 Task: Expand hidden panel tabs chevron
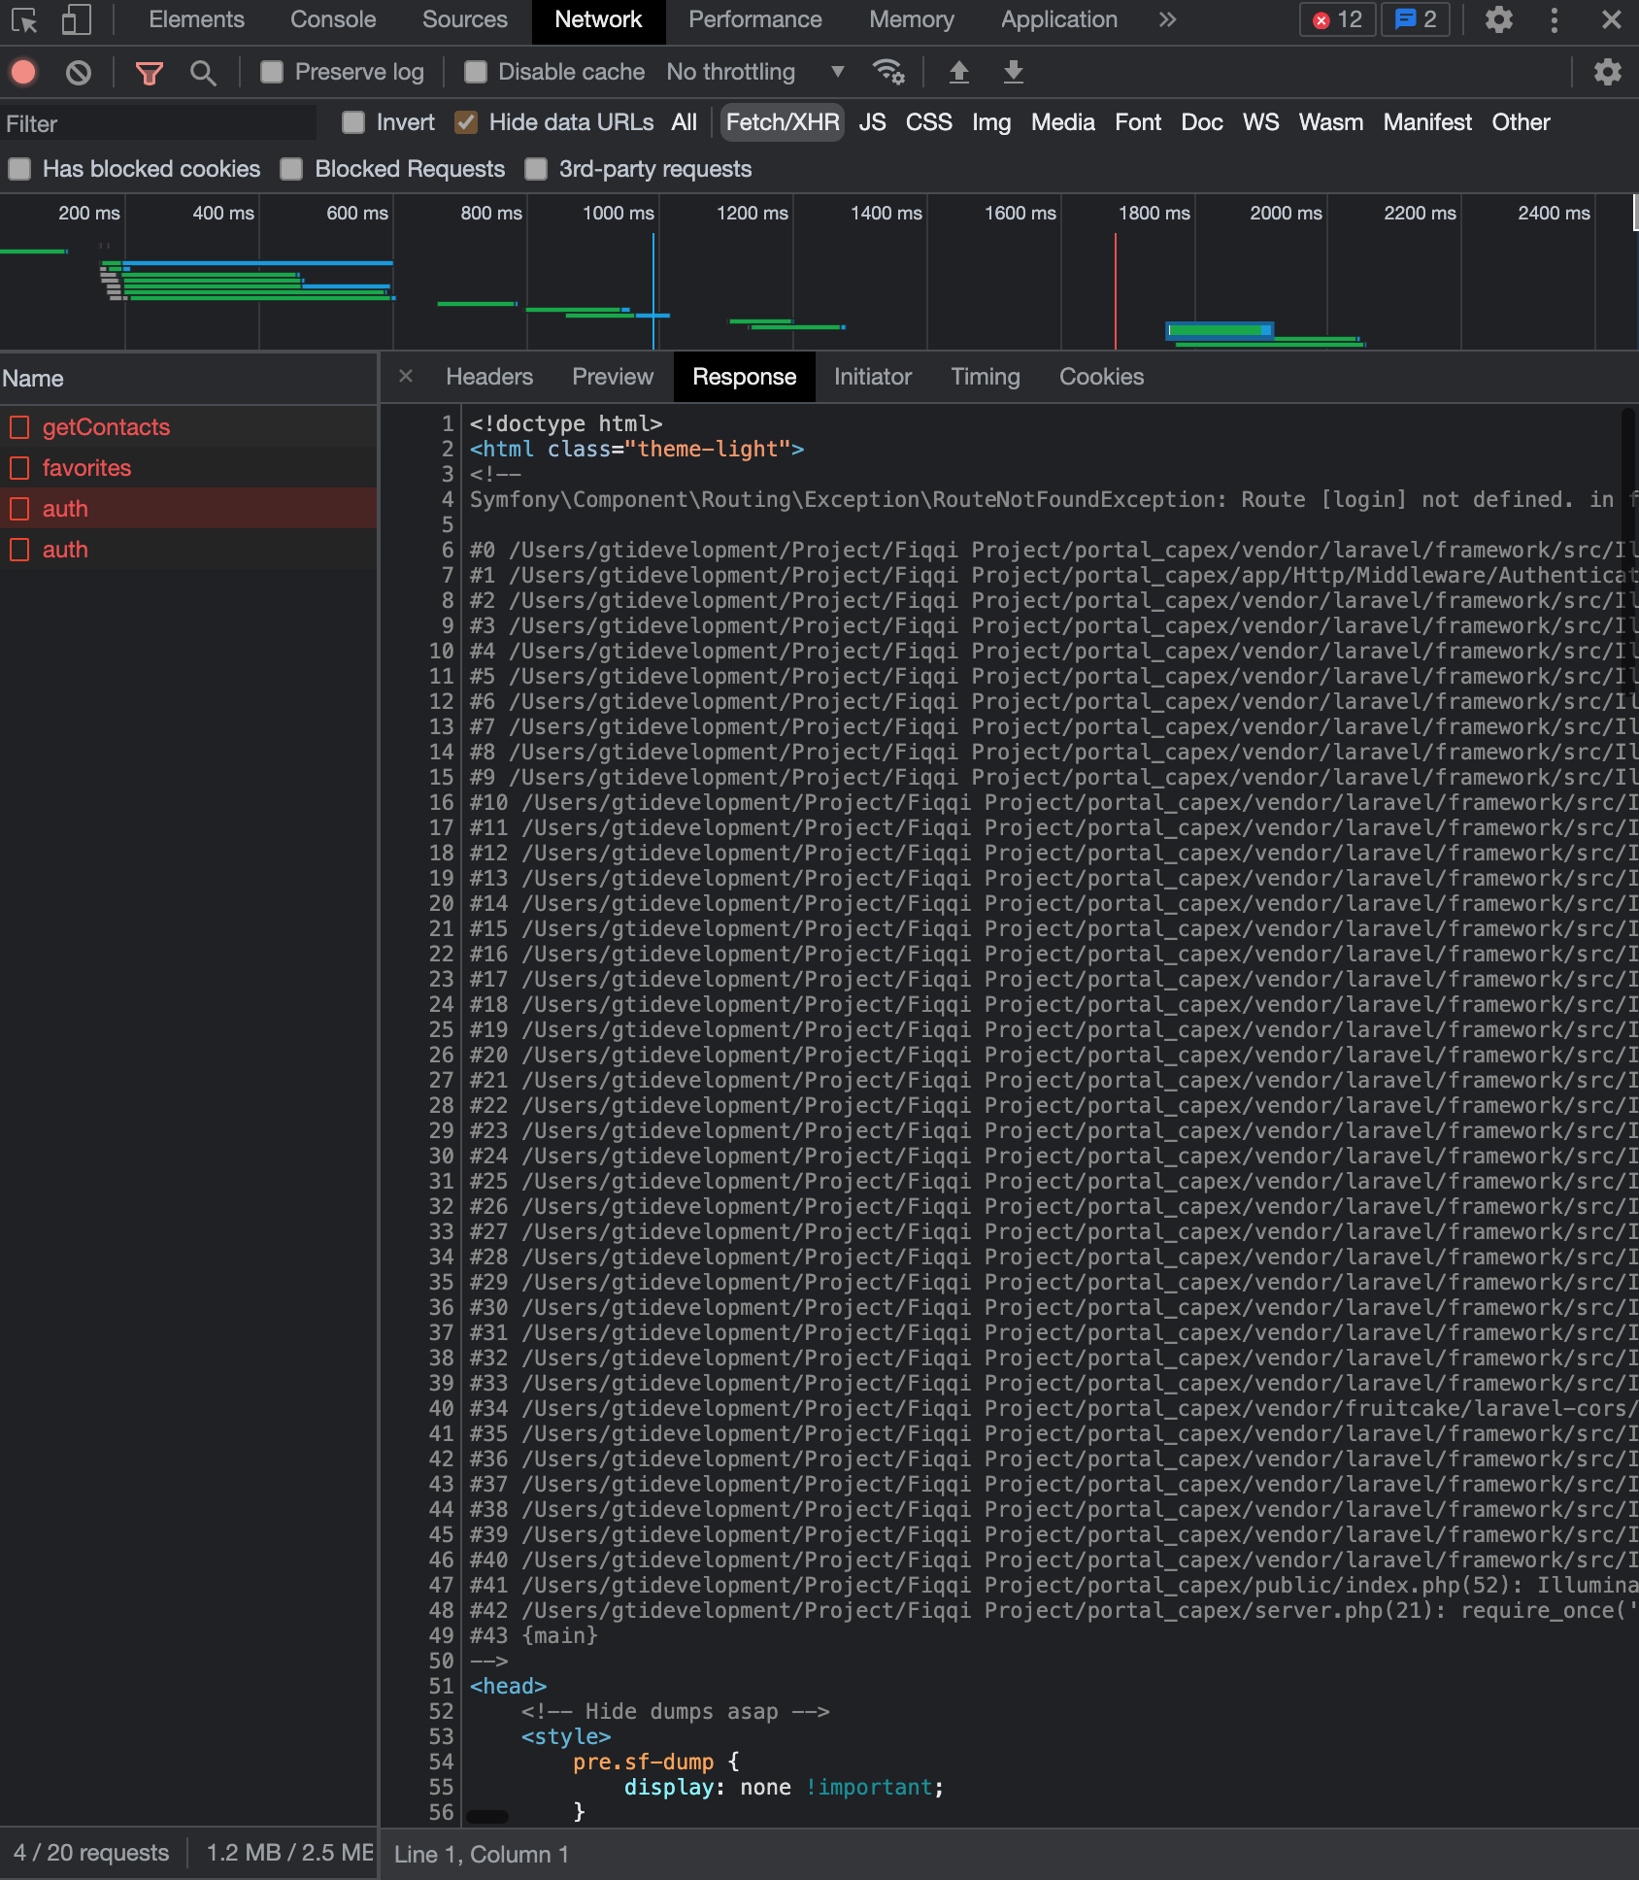point(1167,19)
